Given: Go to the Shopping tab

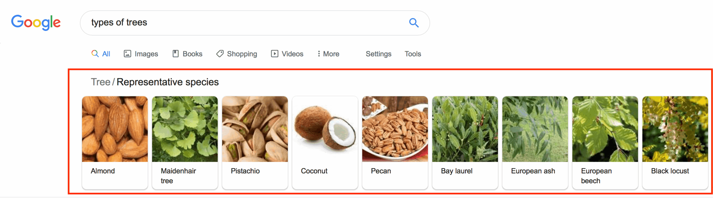Looking at the screenshot, I should coord(237,54).
